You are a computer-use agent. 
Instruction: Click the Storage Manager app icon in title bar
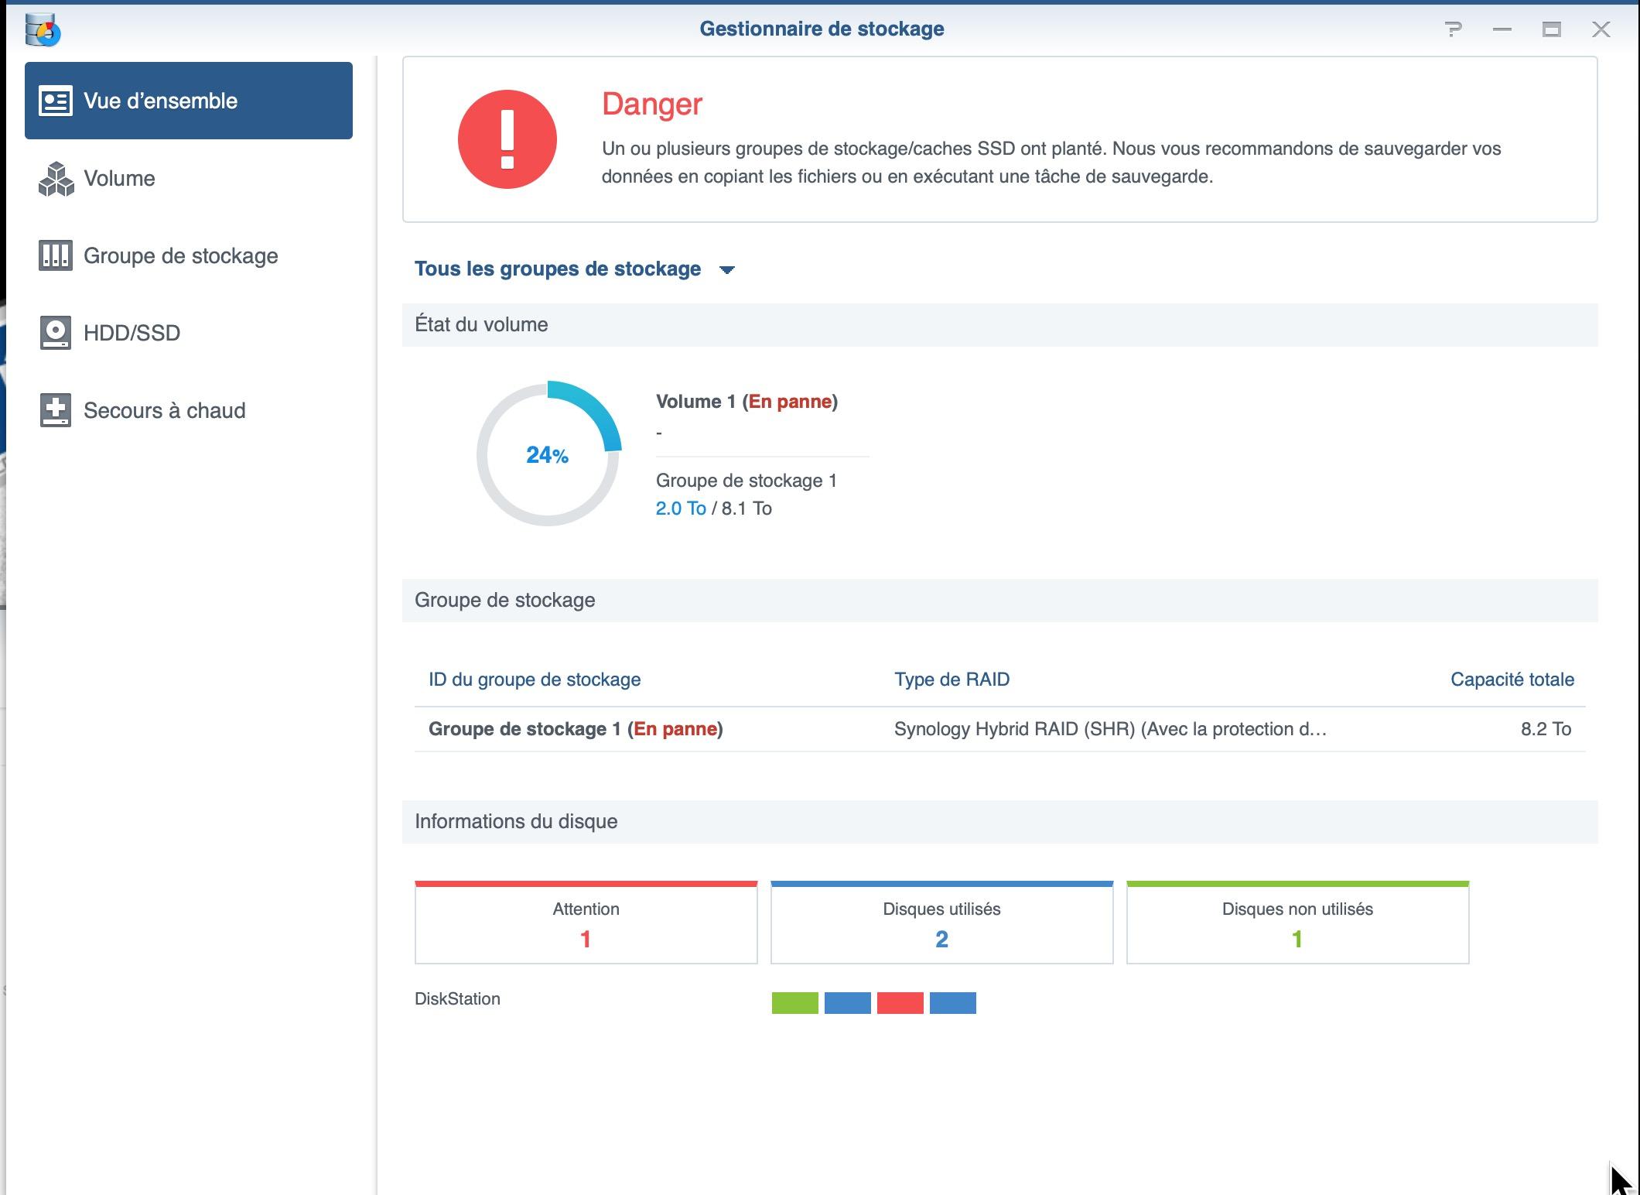pyautogui.click(x=43, y=29)
